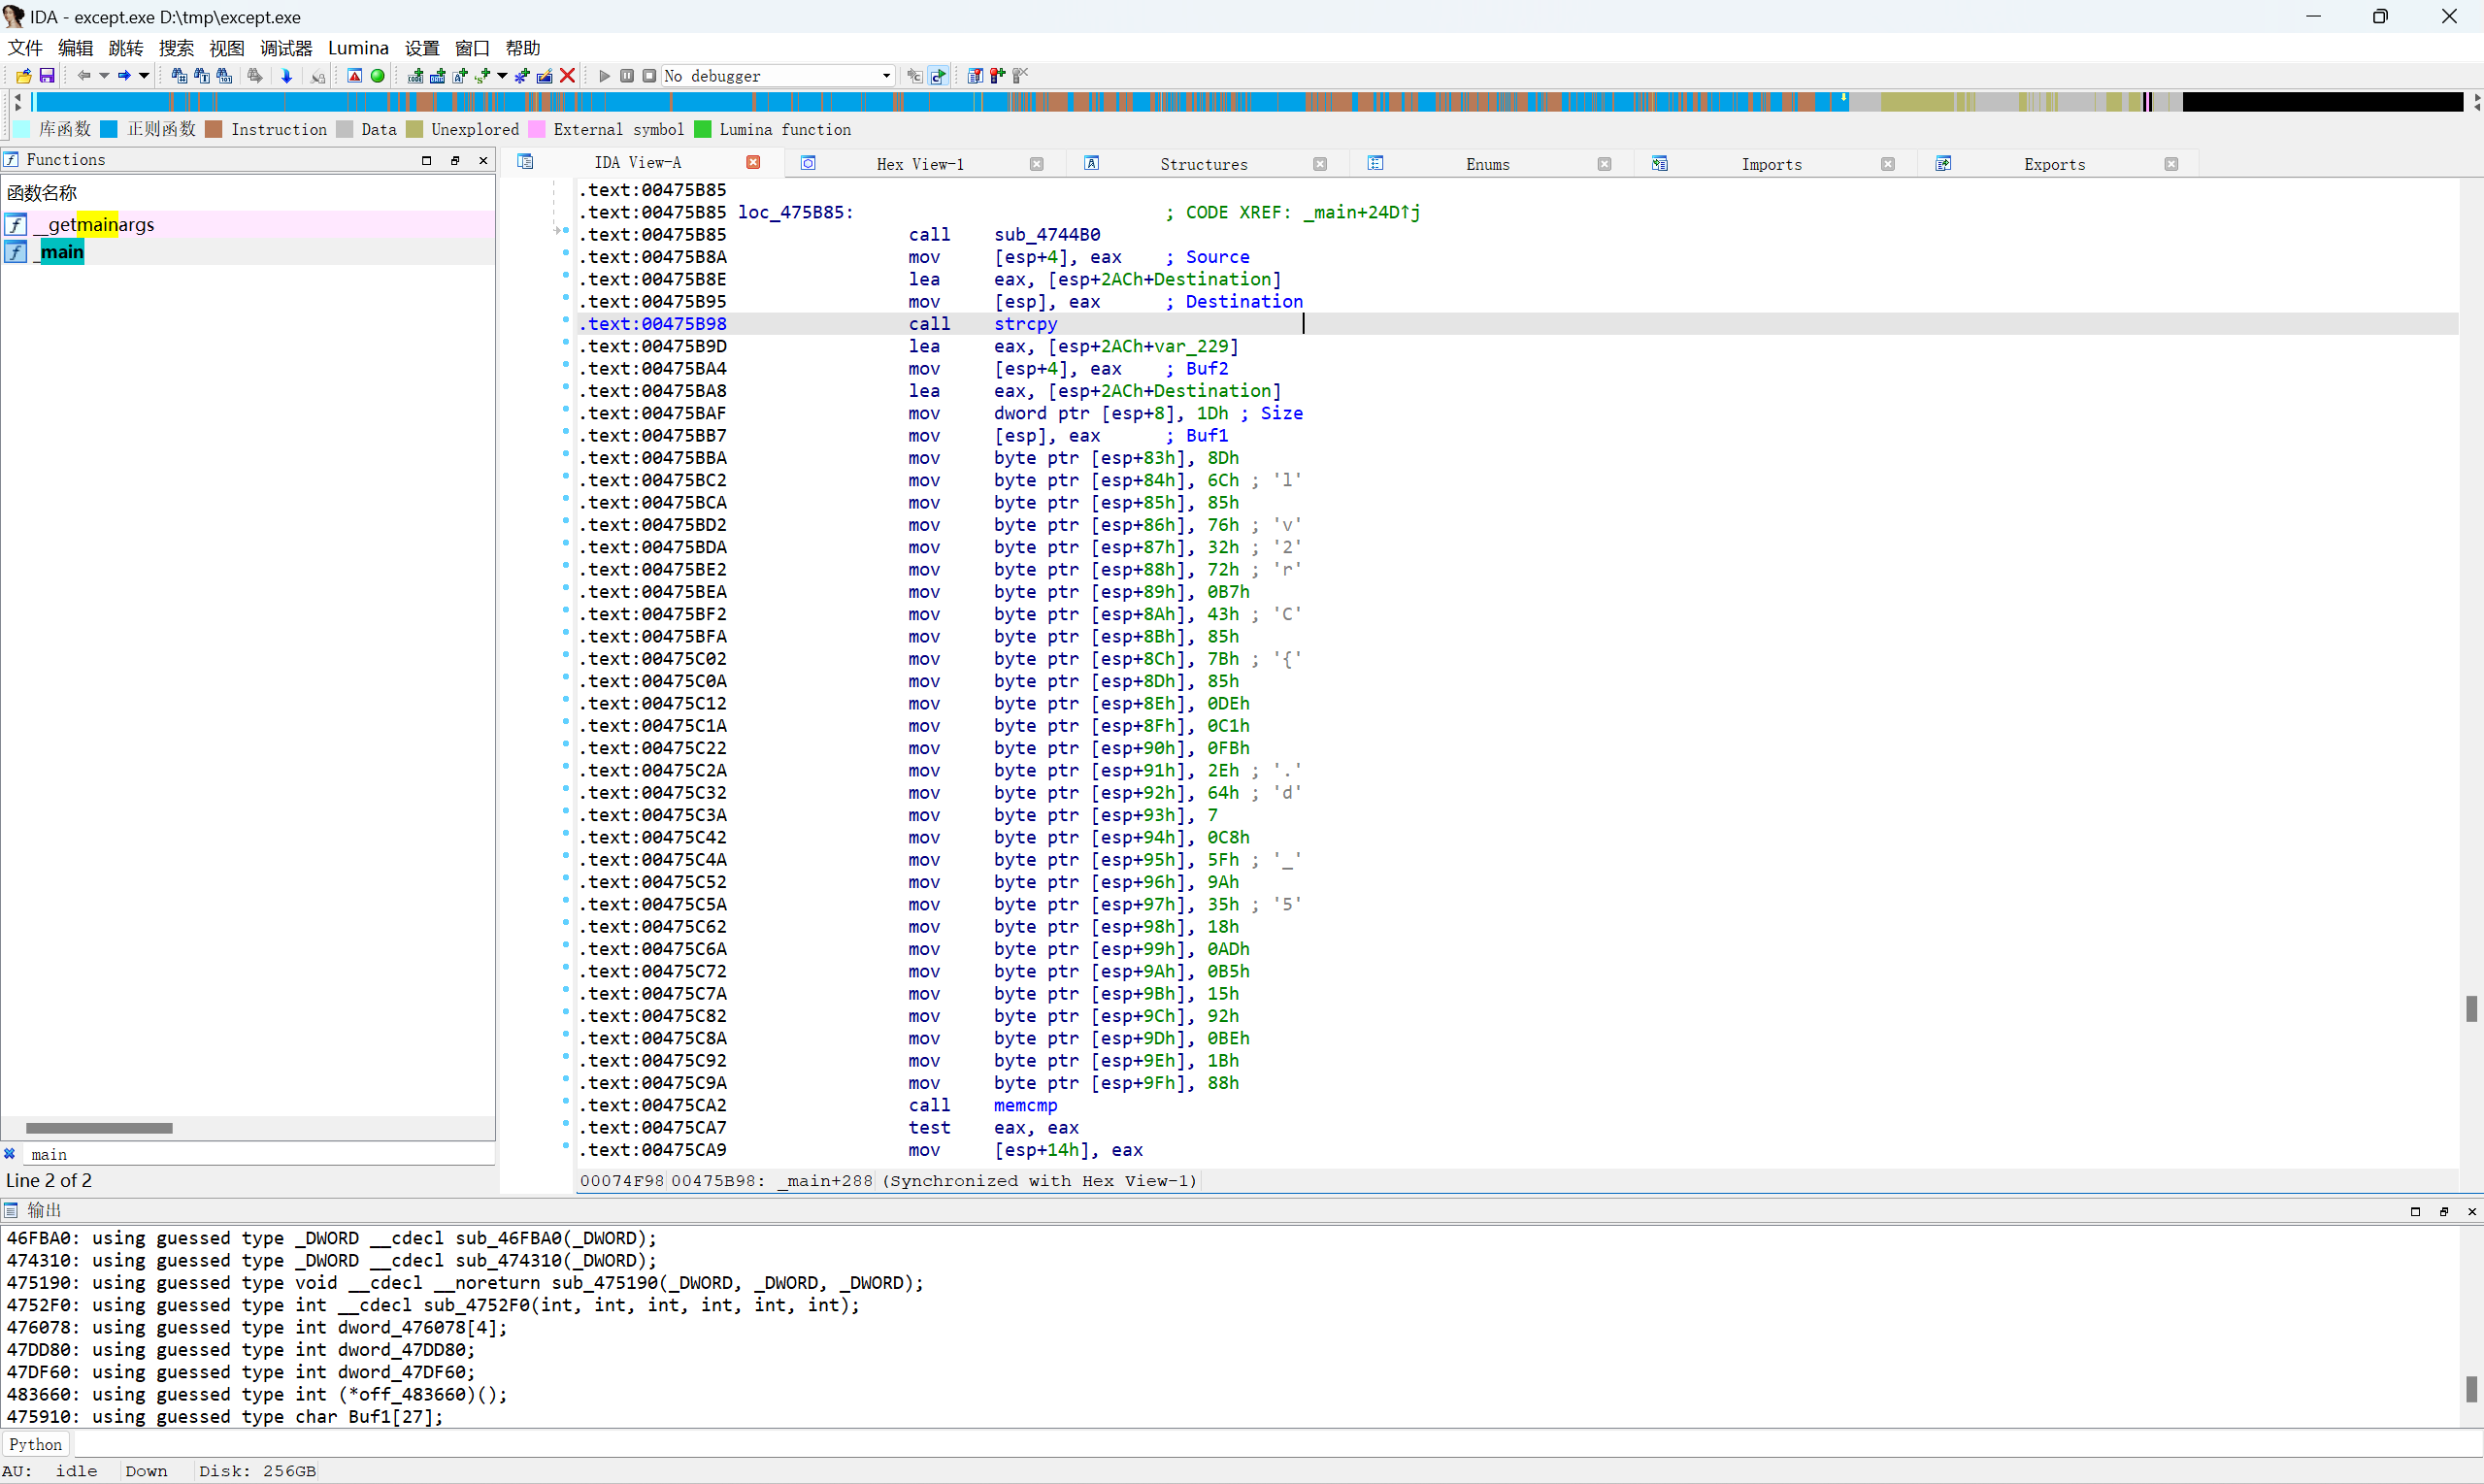This screenshot has width=2484, height=1484.
Task: Close the IDA View-A tab
Action: coord(753,163)
